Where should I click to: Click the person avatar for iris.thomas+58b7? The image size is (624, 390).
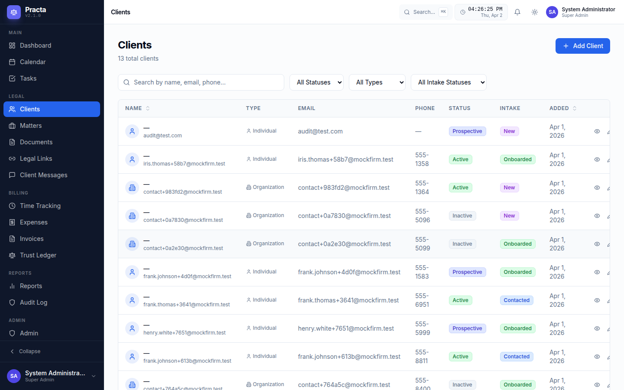point(132,159)
